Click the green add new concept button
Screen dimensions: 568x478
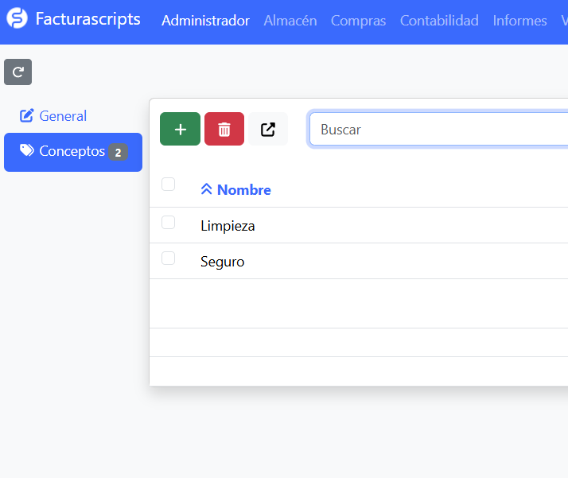180,129
